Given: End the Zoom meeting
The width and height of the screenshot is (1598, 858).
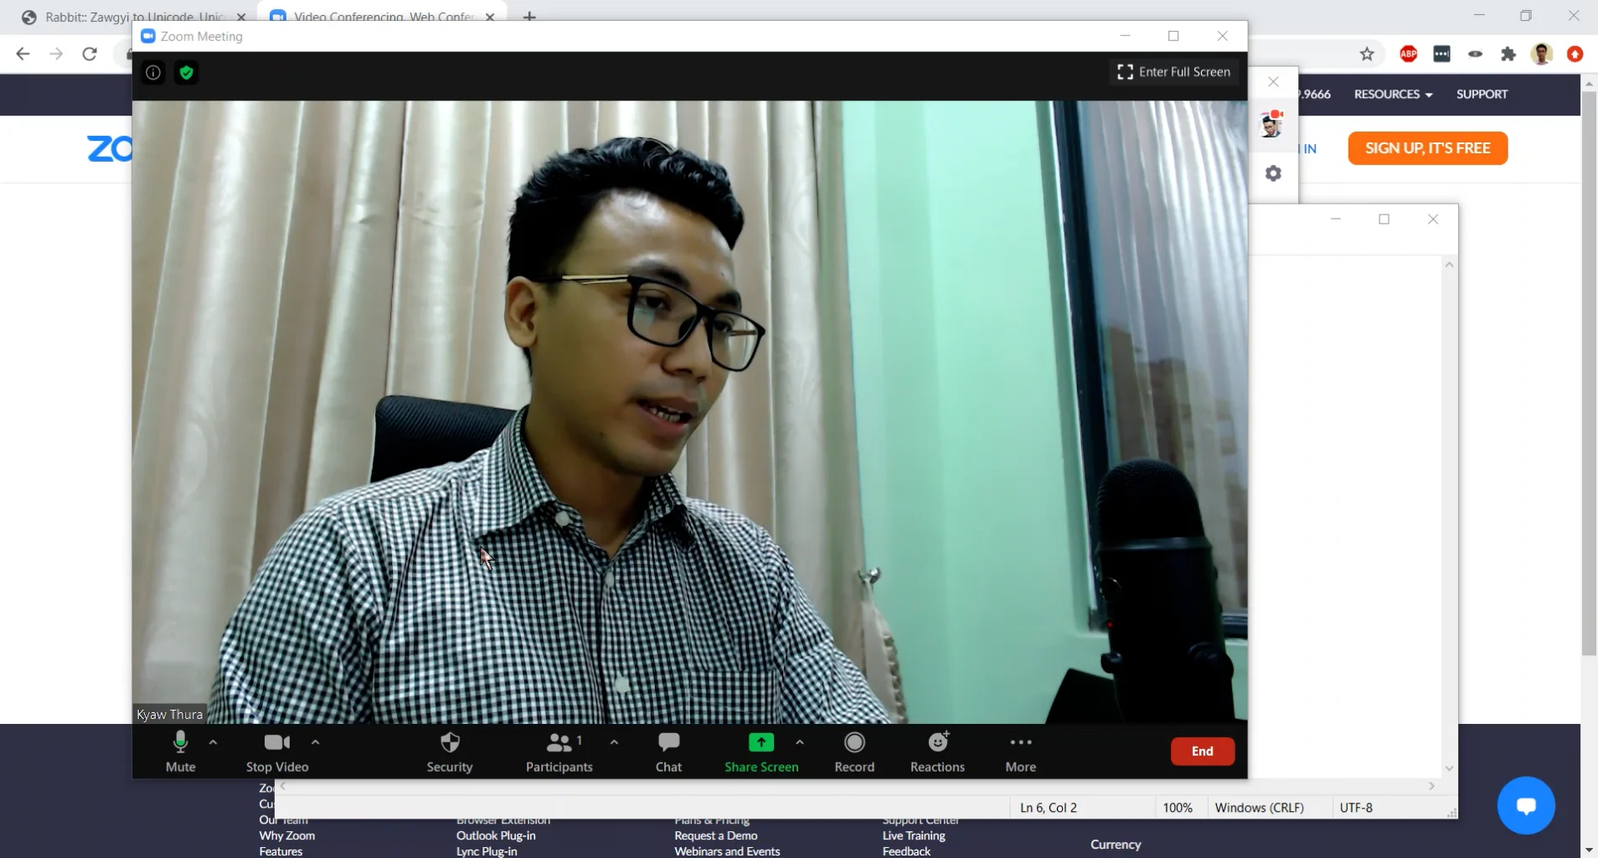Looking at the screenshot, I should coord(1203,752).
